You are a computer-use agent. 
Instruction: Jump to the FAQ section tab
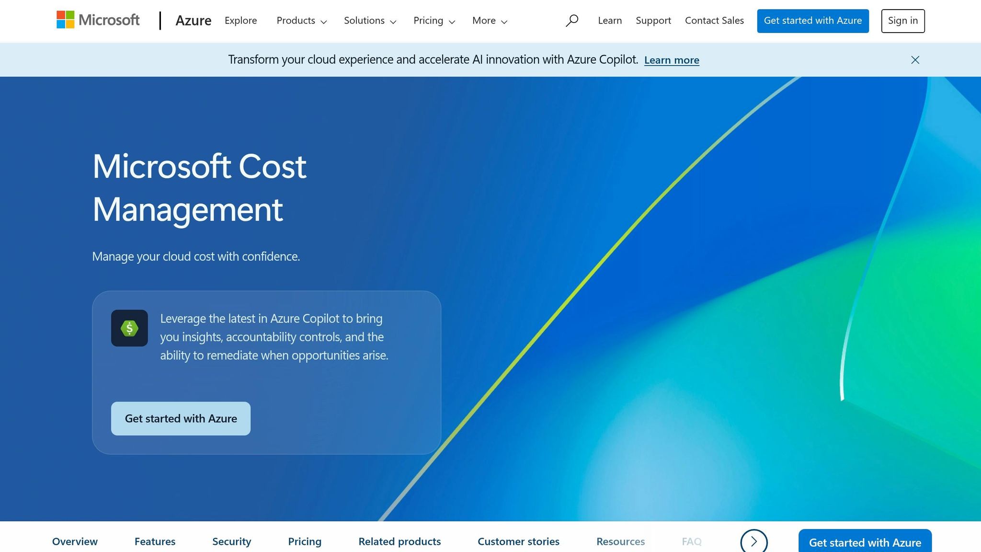click(x=692, y=541)
